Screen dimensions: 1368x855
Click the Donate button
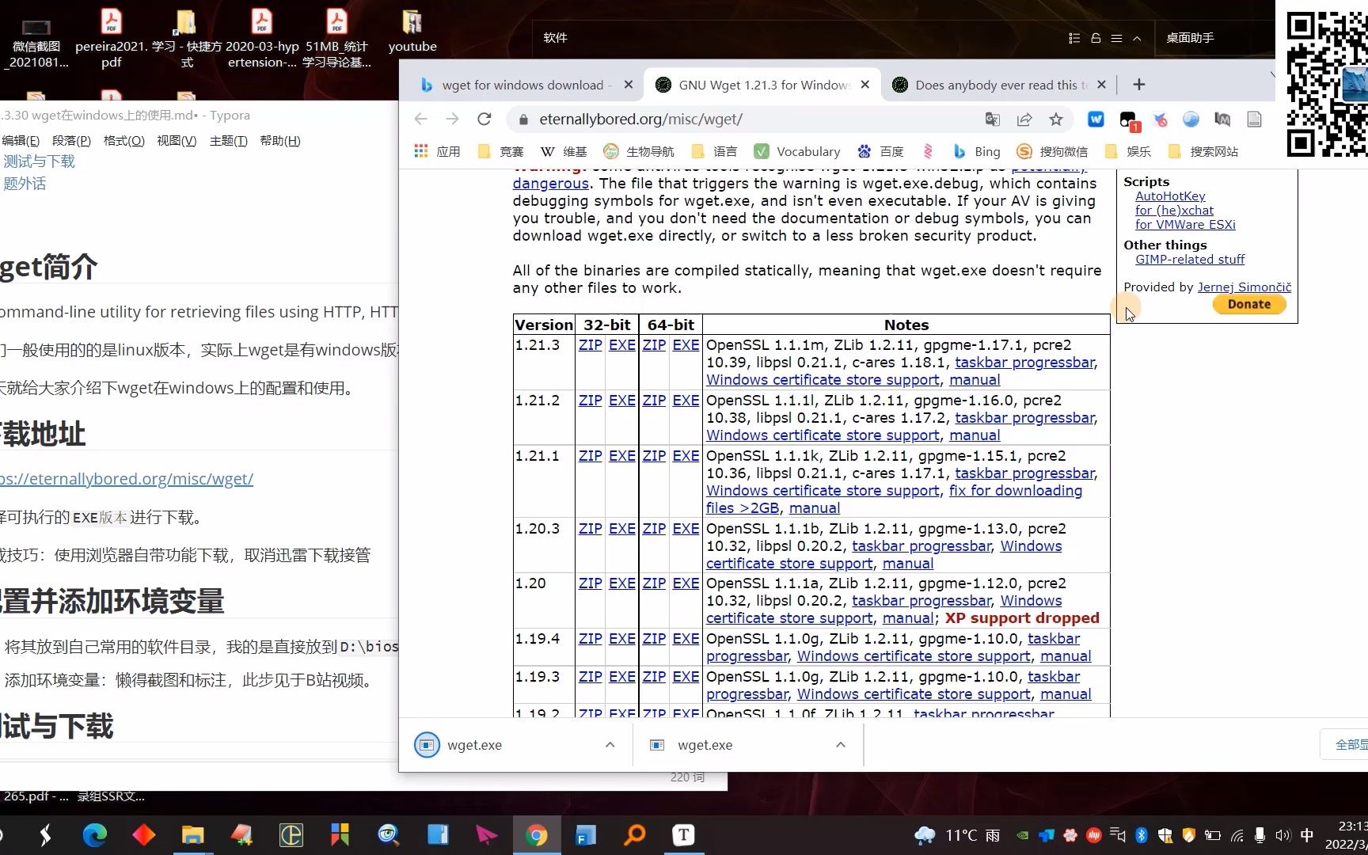pyautogui.click(x=1248, y=304)
